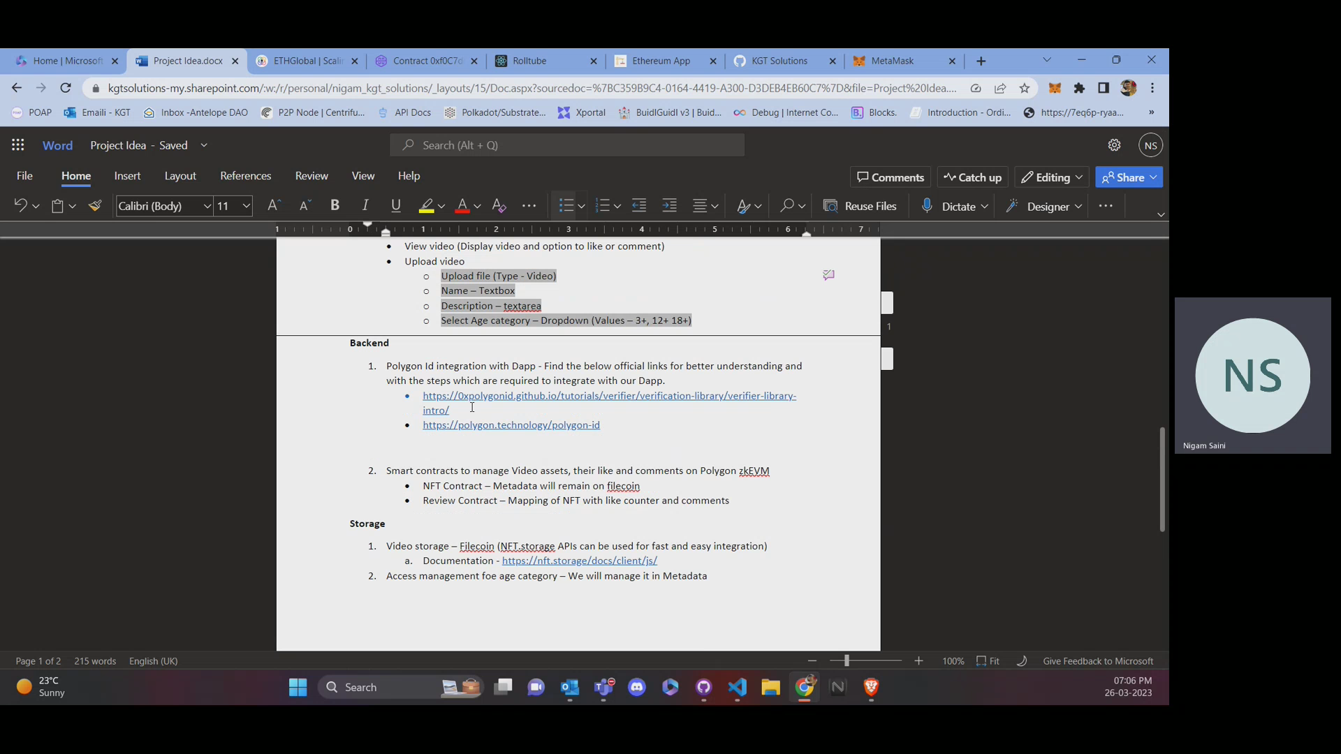Viewport: 1341px width, 754px height.
Task: Switch to the Layout tab
Action: pyautogui.click(x=180, y=176)
